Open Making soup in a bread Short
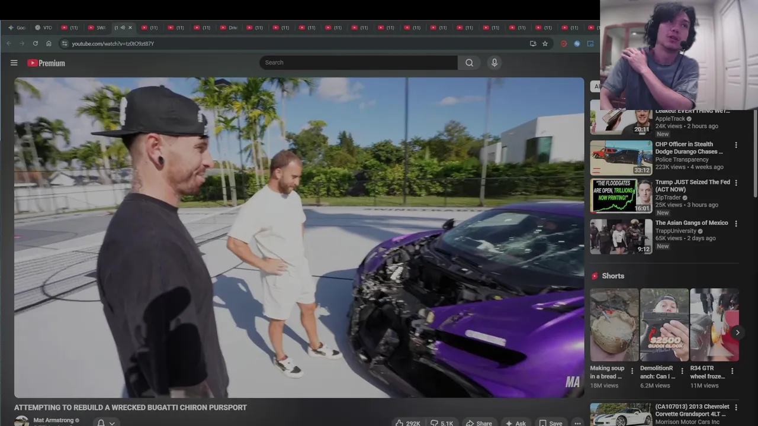 pyautogui.click(x=614, y=325)
